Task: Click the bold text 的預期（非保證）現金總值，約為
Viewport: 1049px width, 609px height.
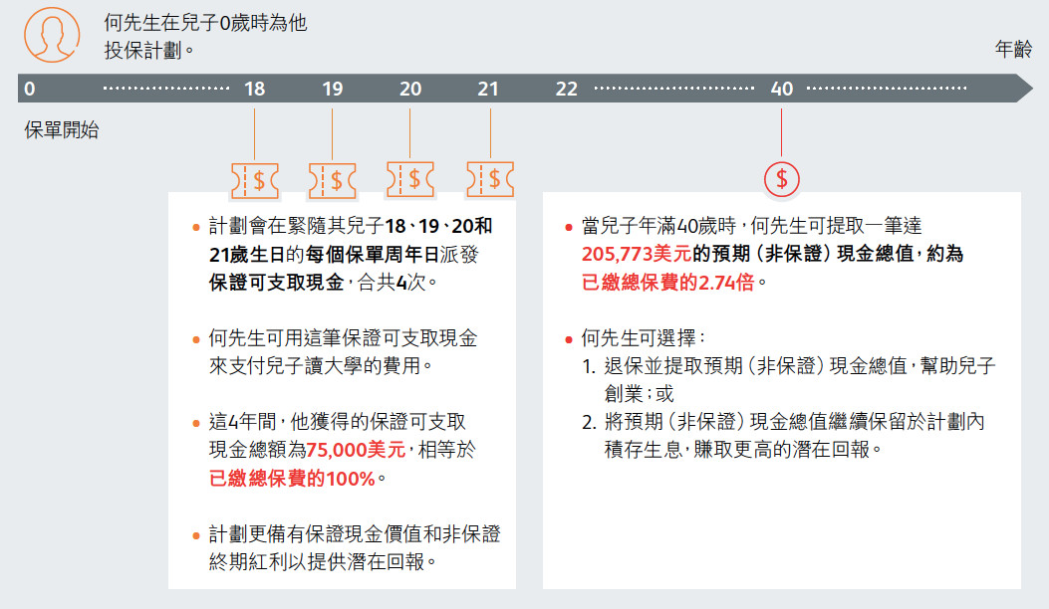Action: (x=828, y=254)
